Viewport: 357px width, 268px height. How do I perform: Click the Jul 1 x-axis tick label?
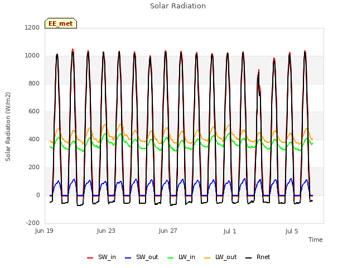230,232
